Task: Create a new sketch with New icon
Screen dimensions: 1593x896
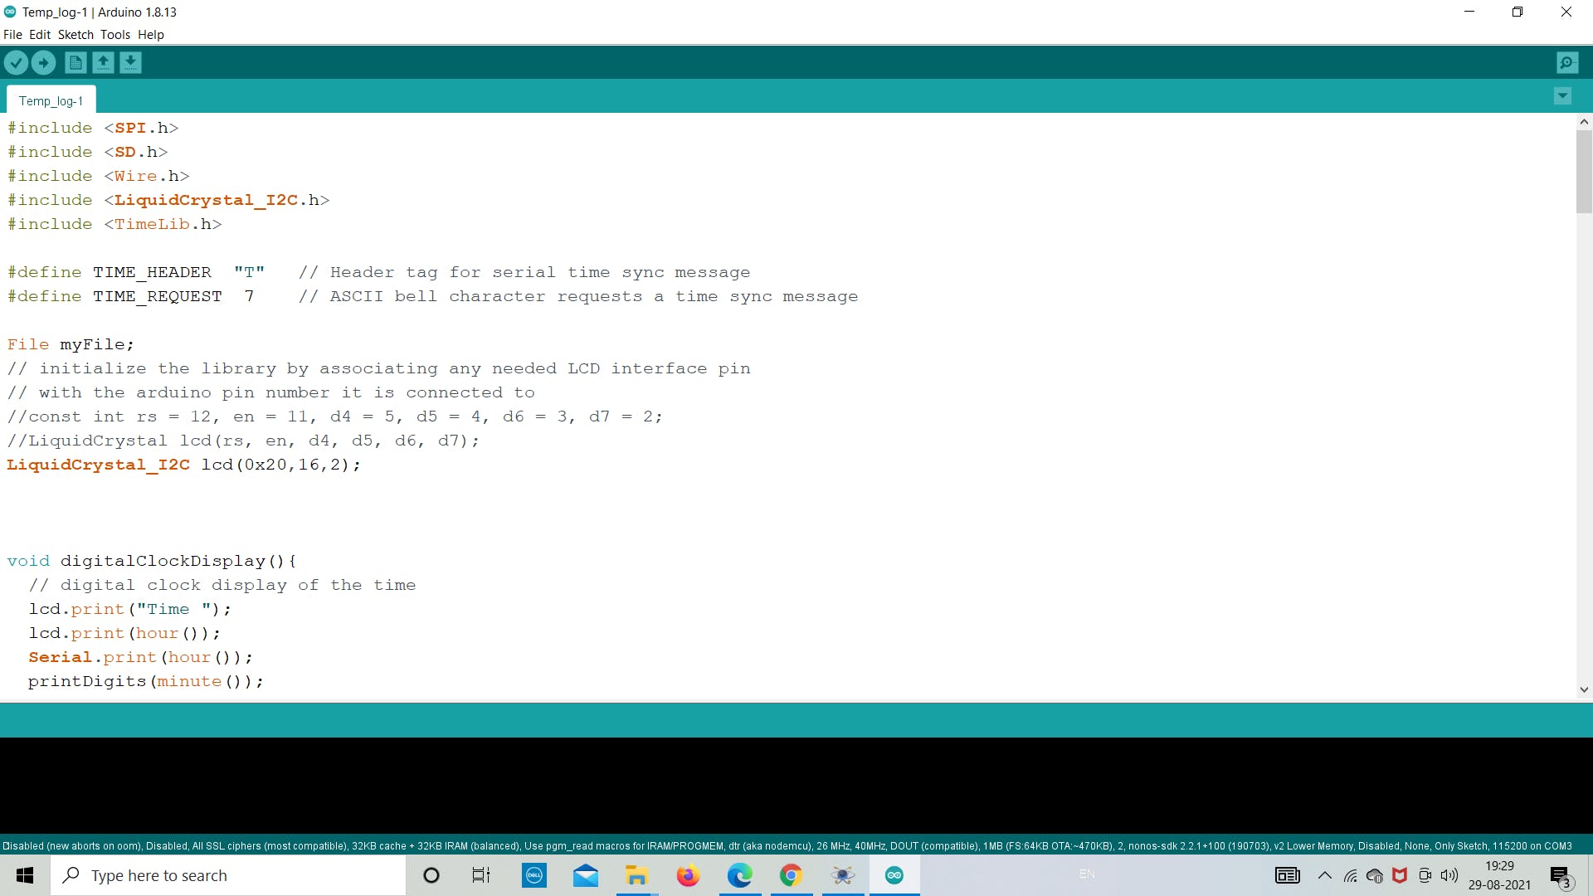Action: point(76,62)
